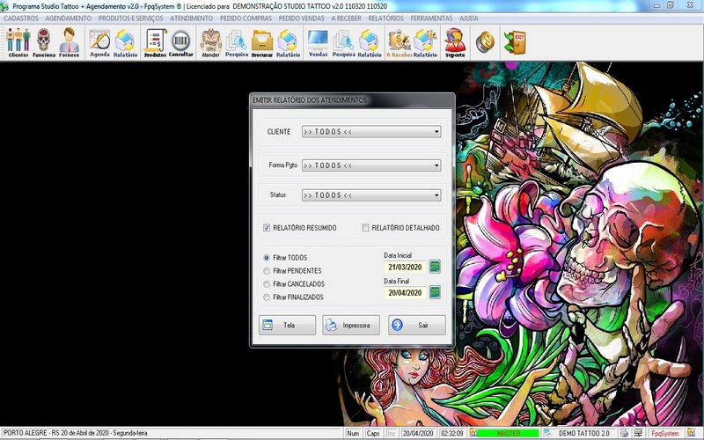Viewport: 704px width, 440px height.
Task: Click user icon beside MASTER label
Action: click(x=473, y=433)
